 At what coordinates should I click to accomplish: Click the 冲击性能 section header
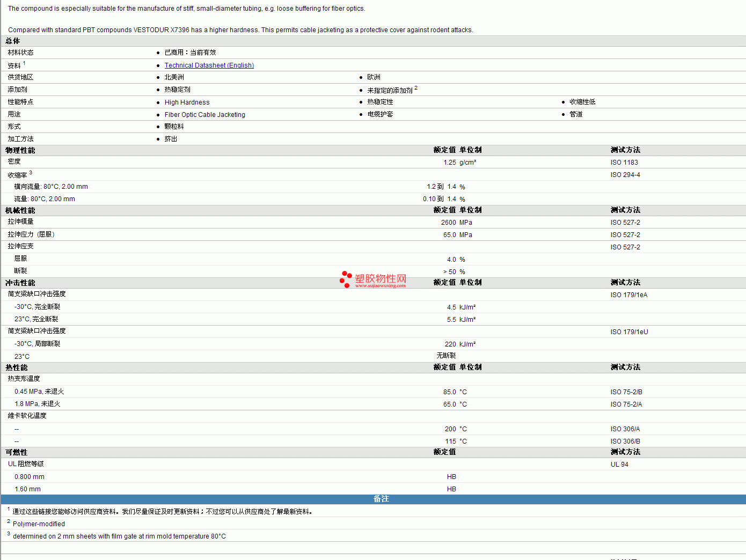point(20,283)
